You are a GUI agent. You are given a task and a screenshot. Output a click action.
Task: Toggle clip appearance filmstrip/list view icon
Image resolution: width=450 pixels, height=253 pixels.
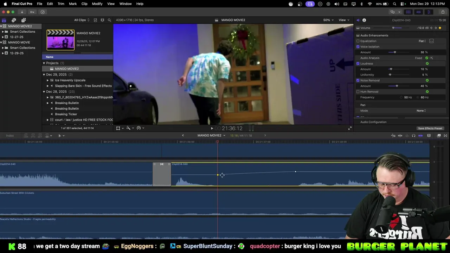point(95,20)
